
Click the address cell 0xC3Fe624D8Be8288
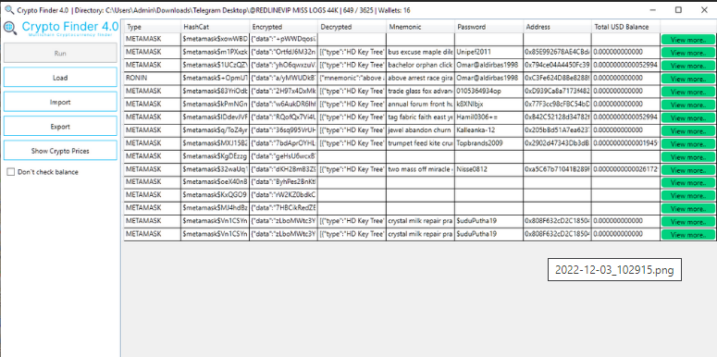pos(558,79)
